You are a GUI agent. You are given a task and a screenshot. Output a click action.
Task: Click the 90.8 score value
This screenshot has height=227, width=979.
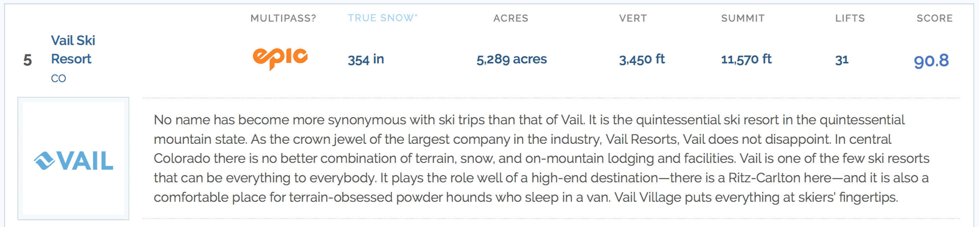(931, 61)
